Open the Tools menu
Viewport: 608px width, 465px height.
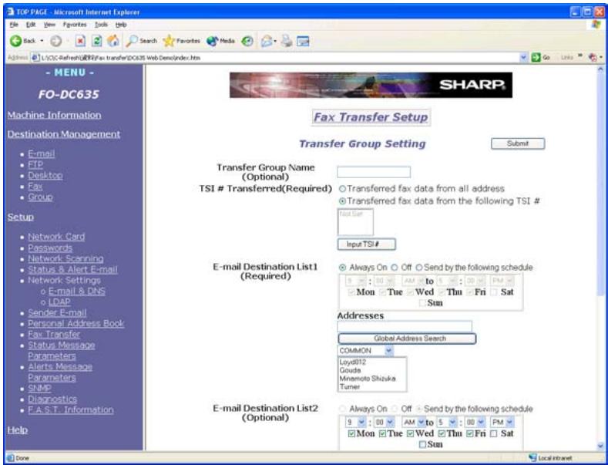101,25
